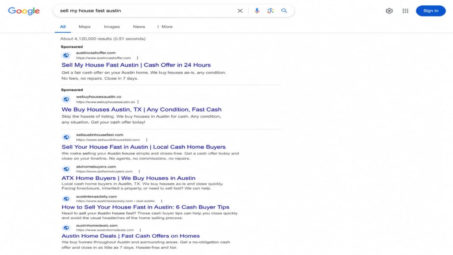Open options menu for webuyhousesaustin.co ad
Image resolution: width=453 pixels, height=255 pixels.
pyautogui.click(x=138, y=102)
